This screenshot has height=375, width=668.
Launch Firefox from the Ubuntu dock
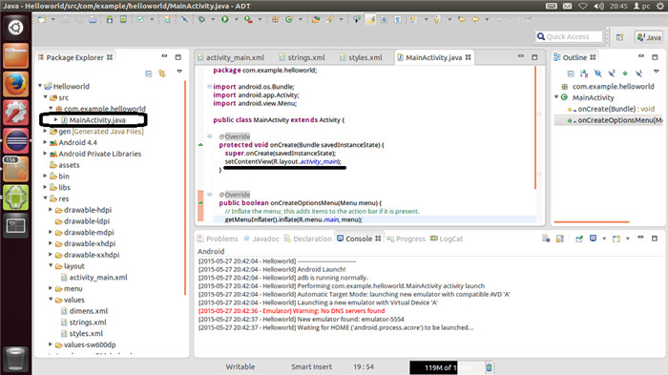point(16,84)
